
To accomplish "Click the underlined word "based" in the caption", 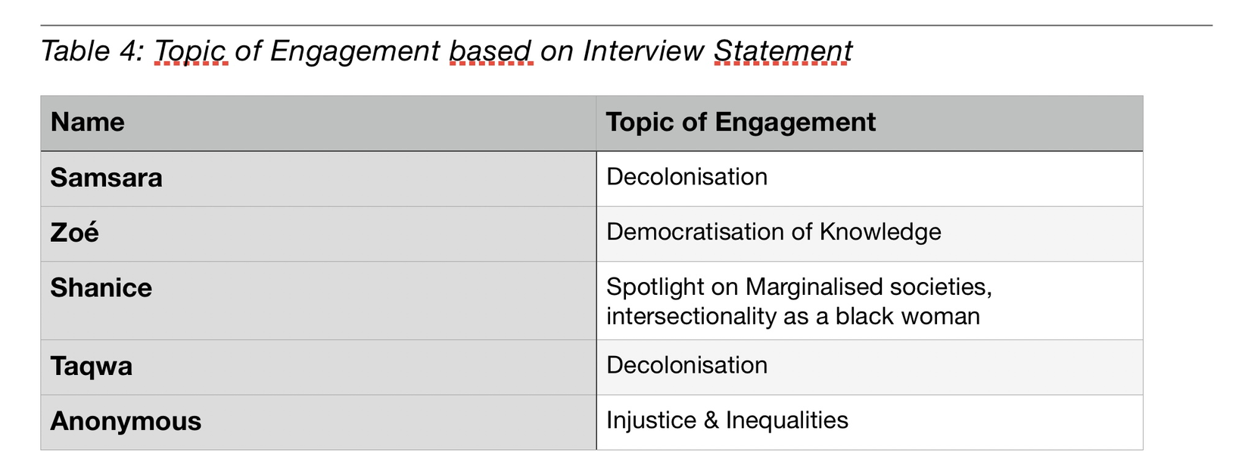I will click(490, 51).
